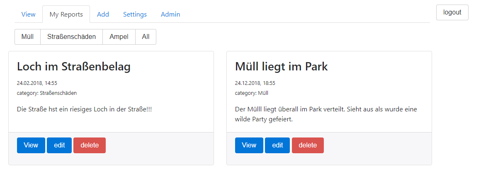
Task: Switch to the Admin tab
Action: 170,14
